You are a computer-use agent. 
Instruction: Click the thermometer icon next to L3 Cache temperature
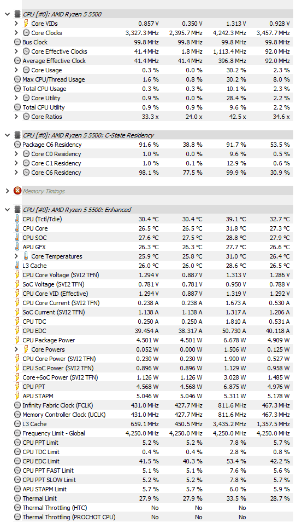17,266
